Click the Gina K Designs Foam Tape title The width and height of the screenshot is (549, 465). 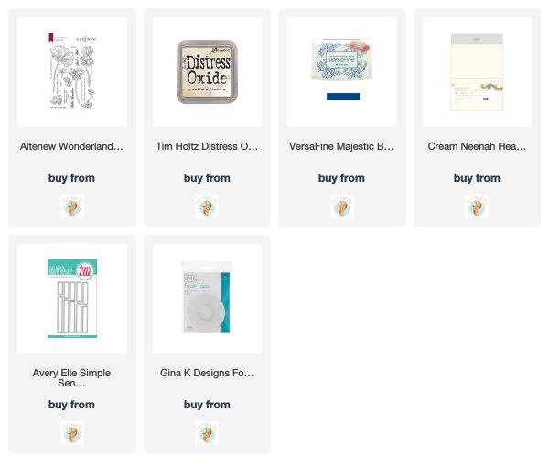coord(207,373)
